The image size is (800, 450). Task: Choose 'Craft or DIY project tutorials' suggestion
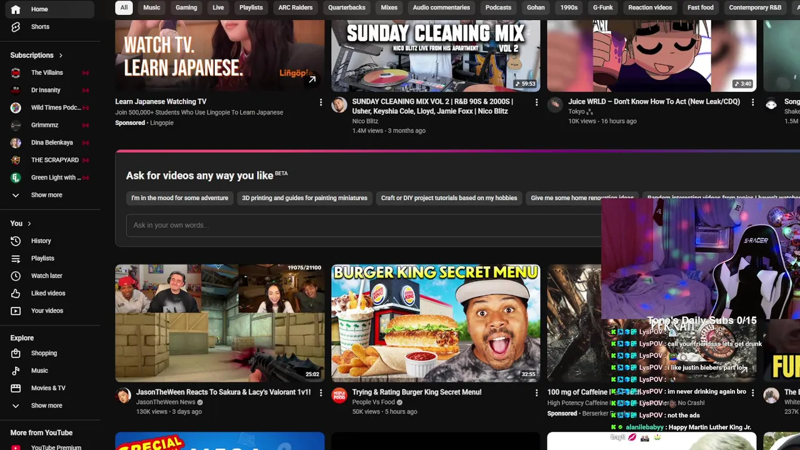[449, 198]
